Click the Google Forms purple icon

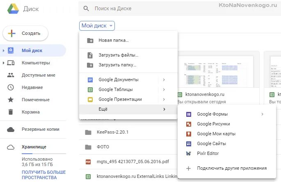[x=189, y=114]
